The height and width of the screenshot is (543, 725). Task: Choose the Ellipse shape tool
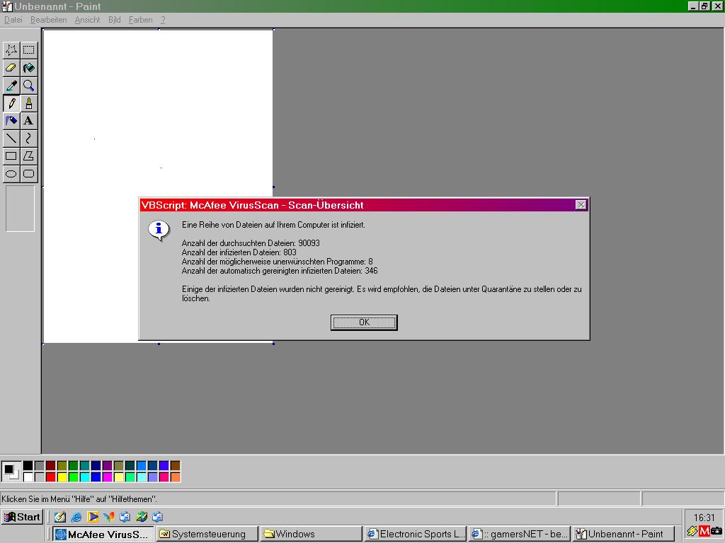[11, 174]
